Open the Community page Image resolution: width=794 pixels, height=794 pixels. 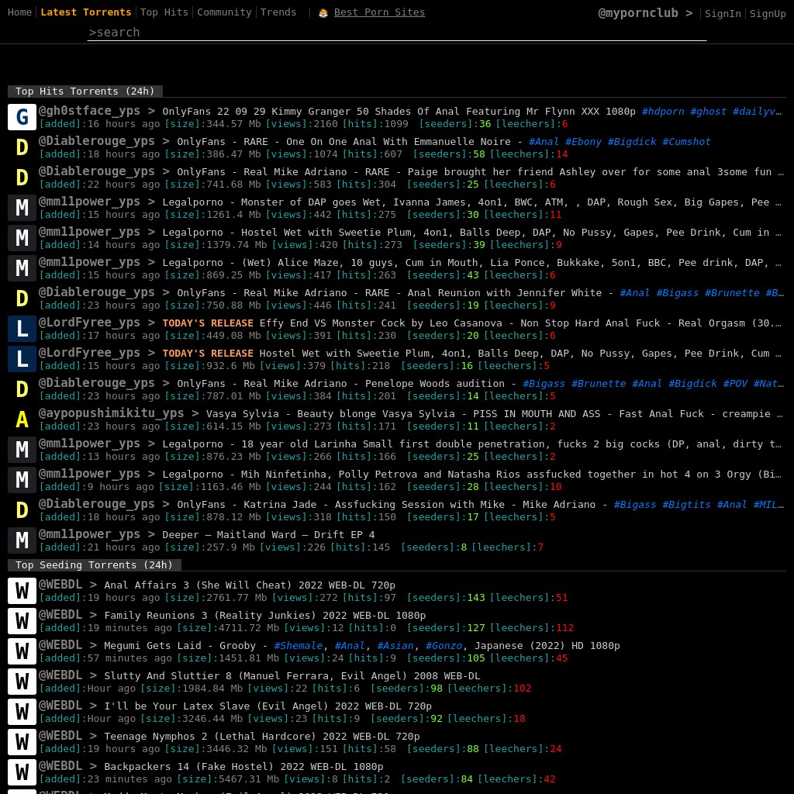(224, 12)
